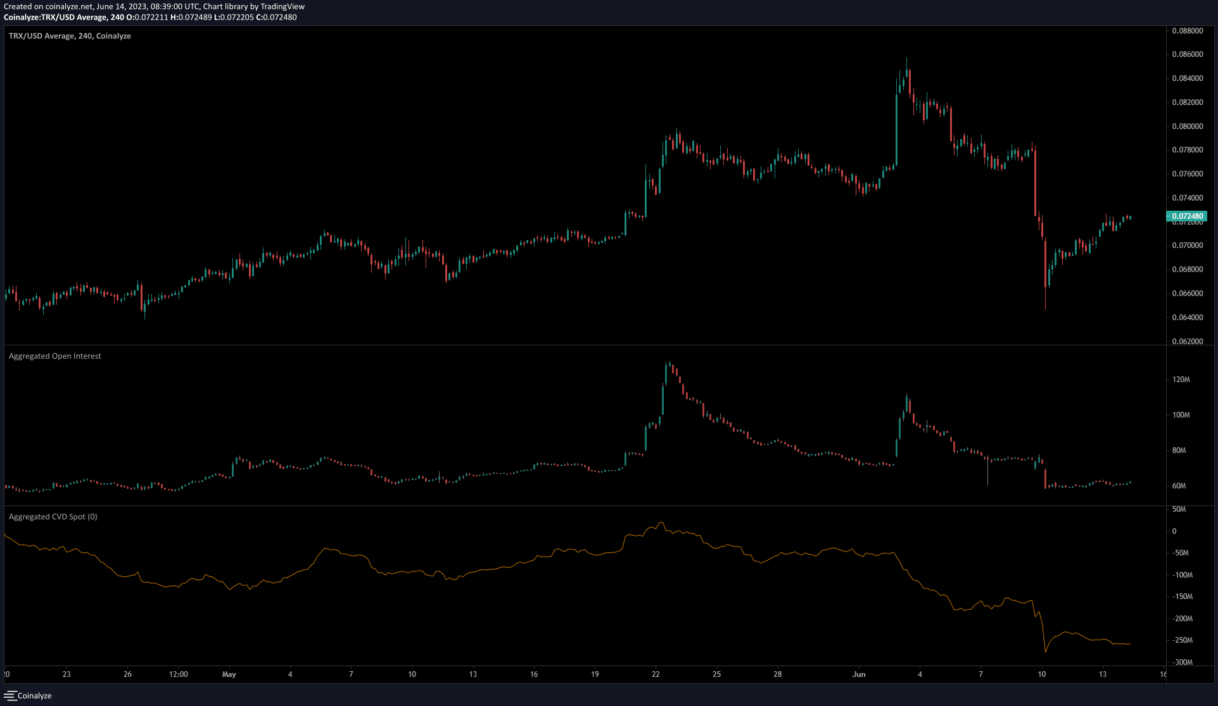Click the 120M open interest axis label
Viewport: 1218px width, 706px height.
(x=1181, y=380)
